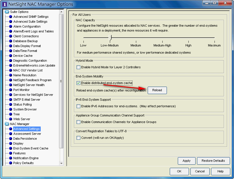Select Policy Defaults in the tree

click(x=24, y=163)
